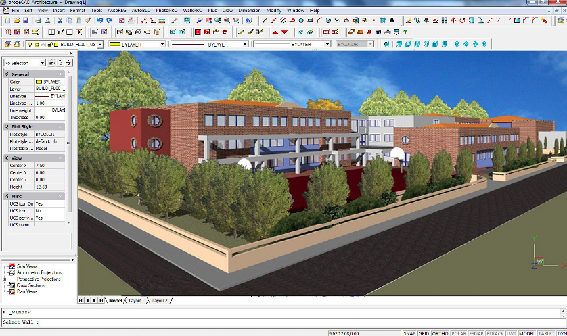Click the Cut scissors icon
The height and width of the screenshot is (336, 567).
coord(60,20)
